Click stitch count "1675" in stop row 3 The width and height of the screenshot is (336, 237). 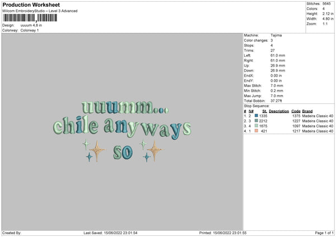click(263, 126)
